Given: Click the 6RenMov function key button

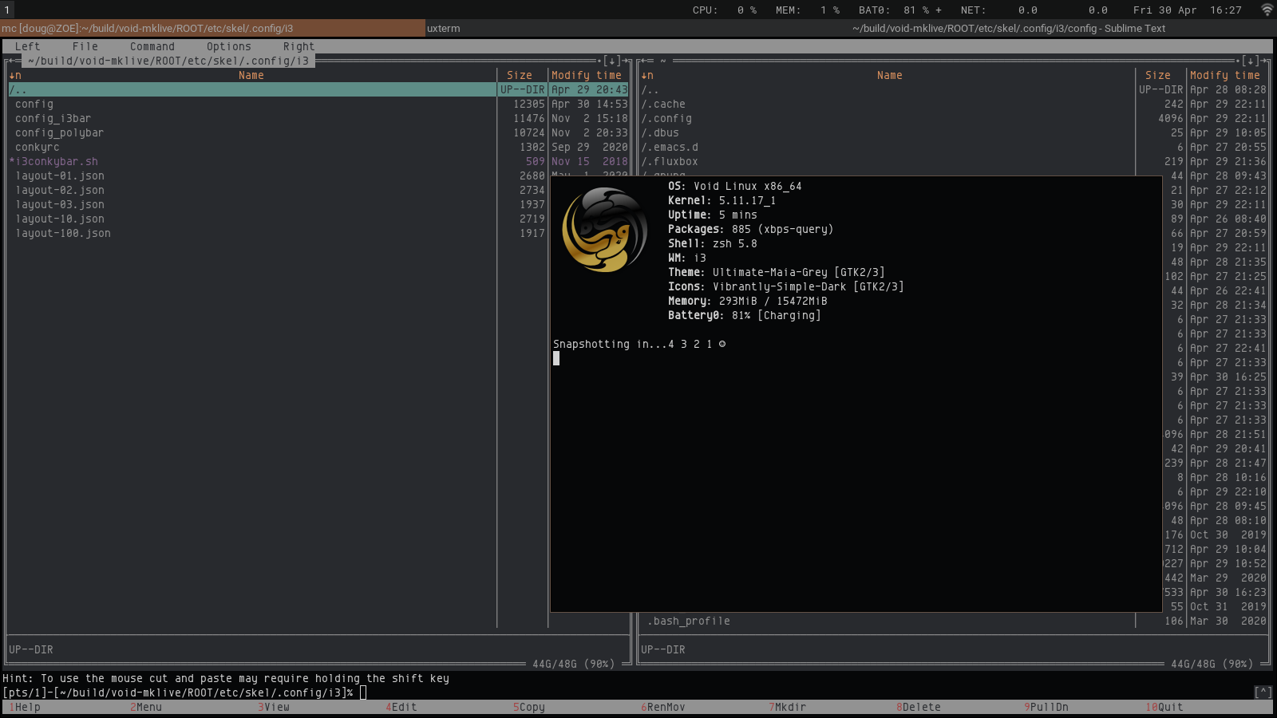Looking at the screenshot, I should click(662, 707).
